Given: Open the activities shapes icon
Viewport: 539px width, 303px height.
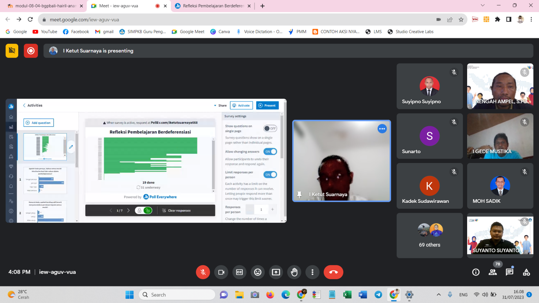Looking at the screenshot, I should click(526, 272).
